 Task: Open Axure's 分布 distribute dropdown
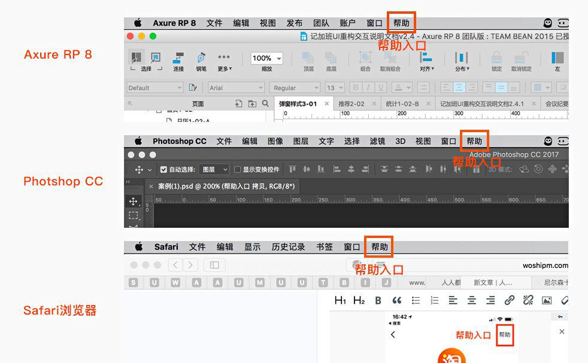pyautogui.click(x=462, y=61)
